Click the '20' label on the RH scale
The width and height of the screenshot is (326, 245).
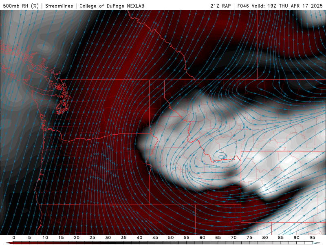pos(77,238)
